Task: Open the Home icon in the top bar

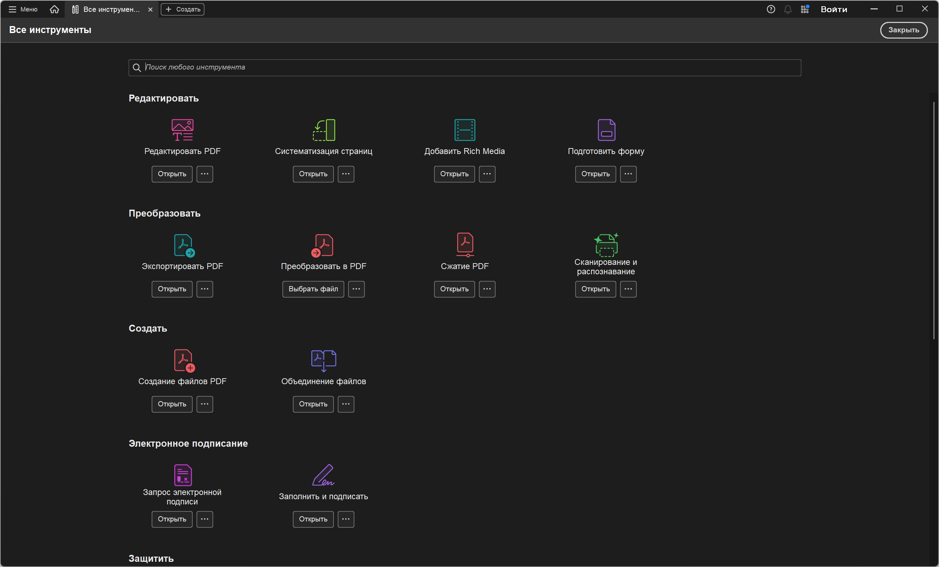Action: click(55, 9)
